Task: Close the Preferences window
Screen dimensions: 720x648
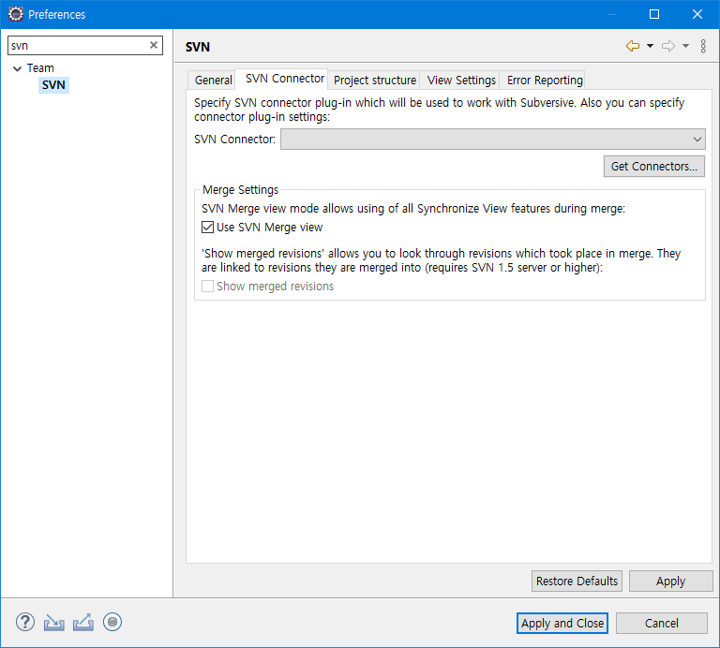Action: [697, 14]
